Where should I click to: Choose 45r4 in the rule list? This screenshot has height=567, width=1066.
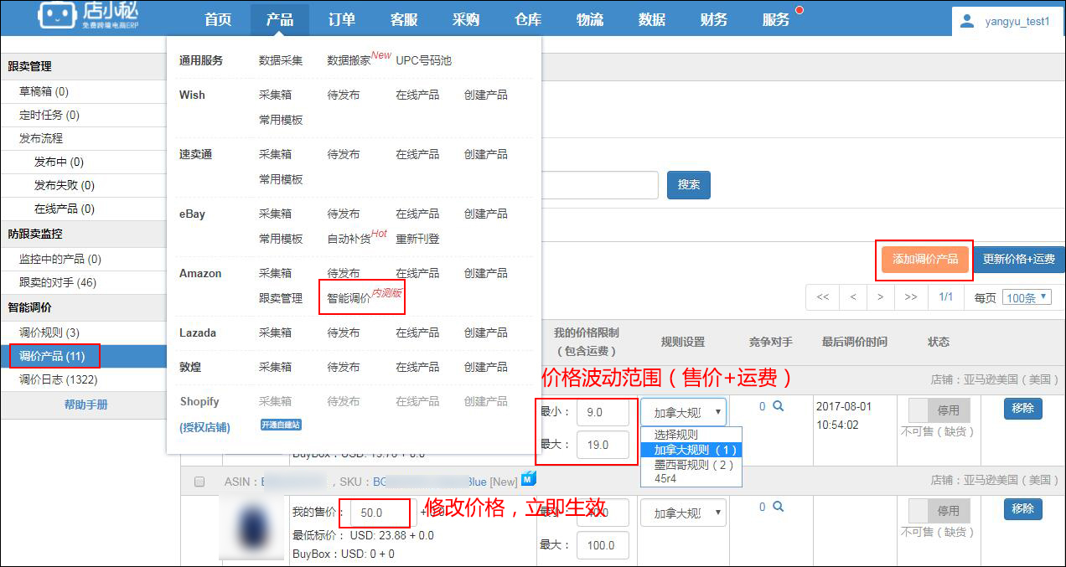coord(691,478)
